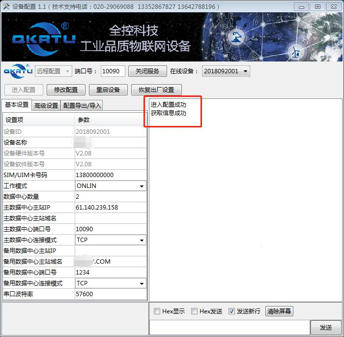Image resolution: width=344 pixels, height=337 pixels.
Task: Click the 设备软件版本号 value V2.08
Action: click(x=111, y=164)
